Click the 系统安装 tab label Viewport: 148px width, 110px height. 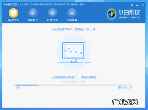[x=14, y=20]
